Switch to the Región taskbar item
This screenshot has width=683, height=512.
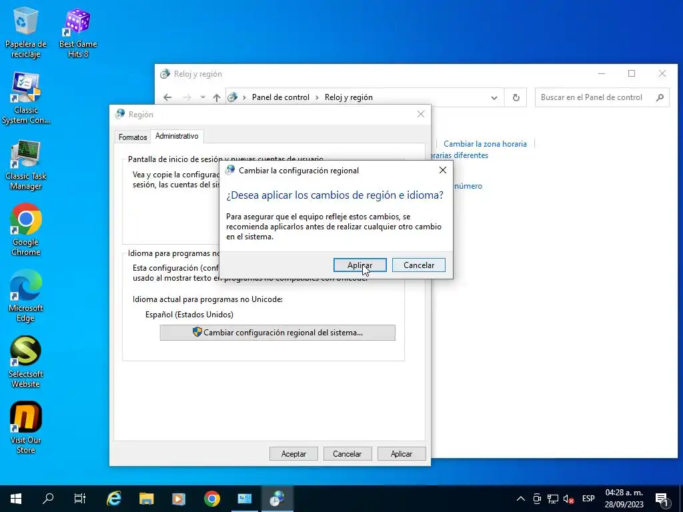(277, 499)
